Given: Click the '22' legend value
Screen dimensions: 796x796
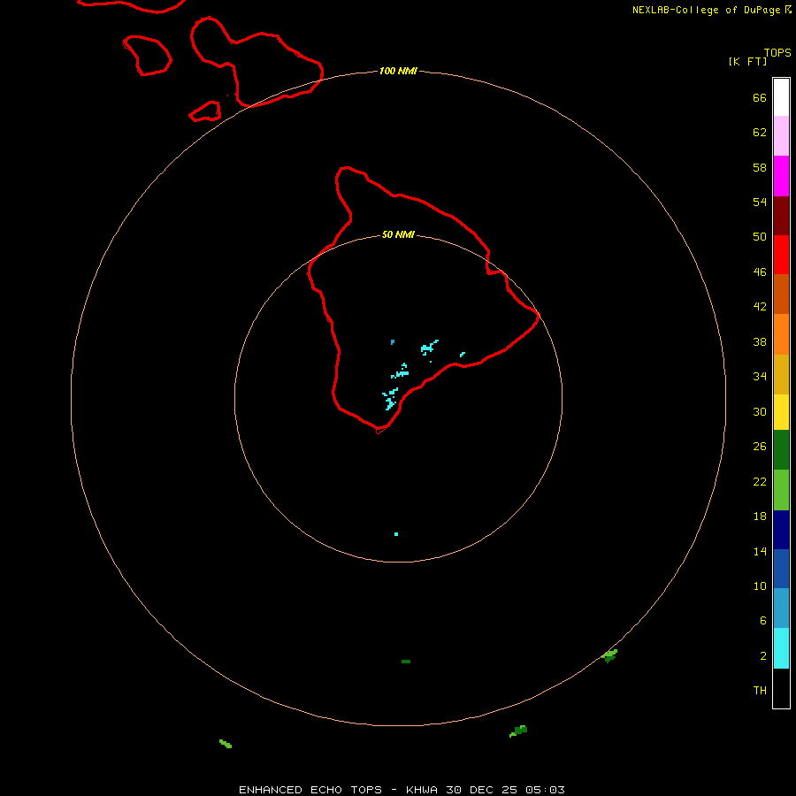Looking at the screenshot, I should tap(760, 481).
